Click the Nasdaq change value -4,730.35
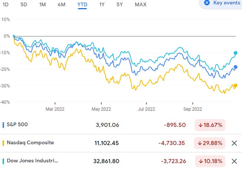This screenshot has width=242, height=169. point(172,143)
